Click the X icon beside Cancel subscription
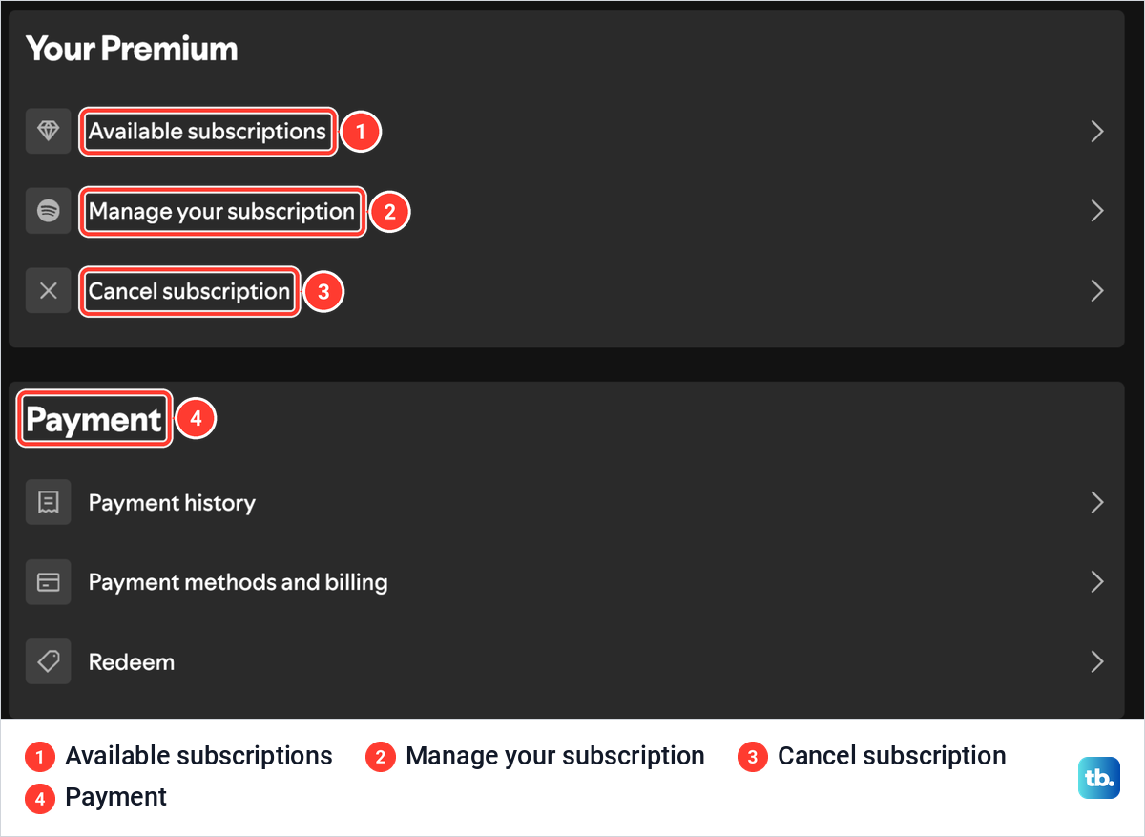The height and width of the screenshot is (837, 1145). [49, 291]
